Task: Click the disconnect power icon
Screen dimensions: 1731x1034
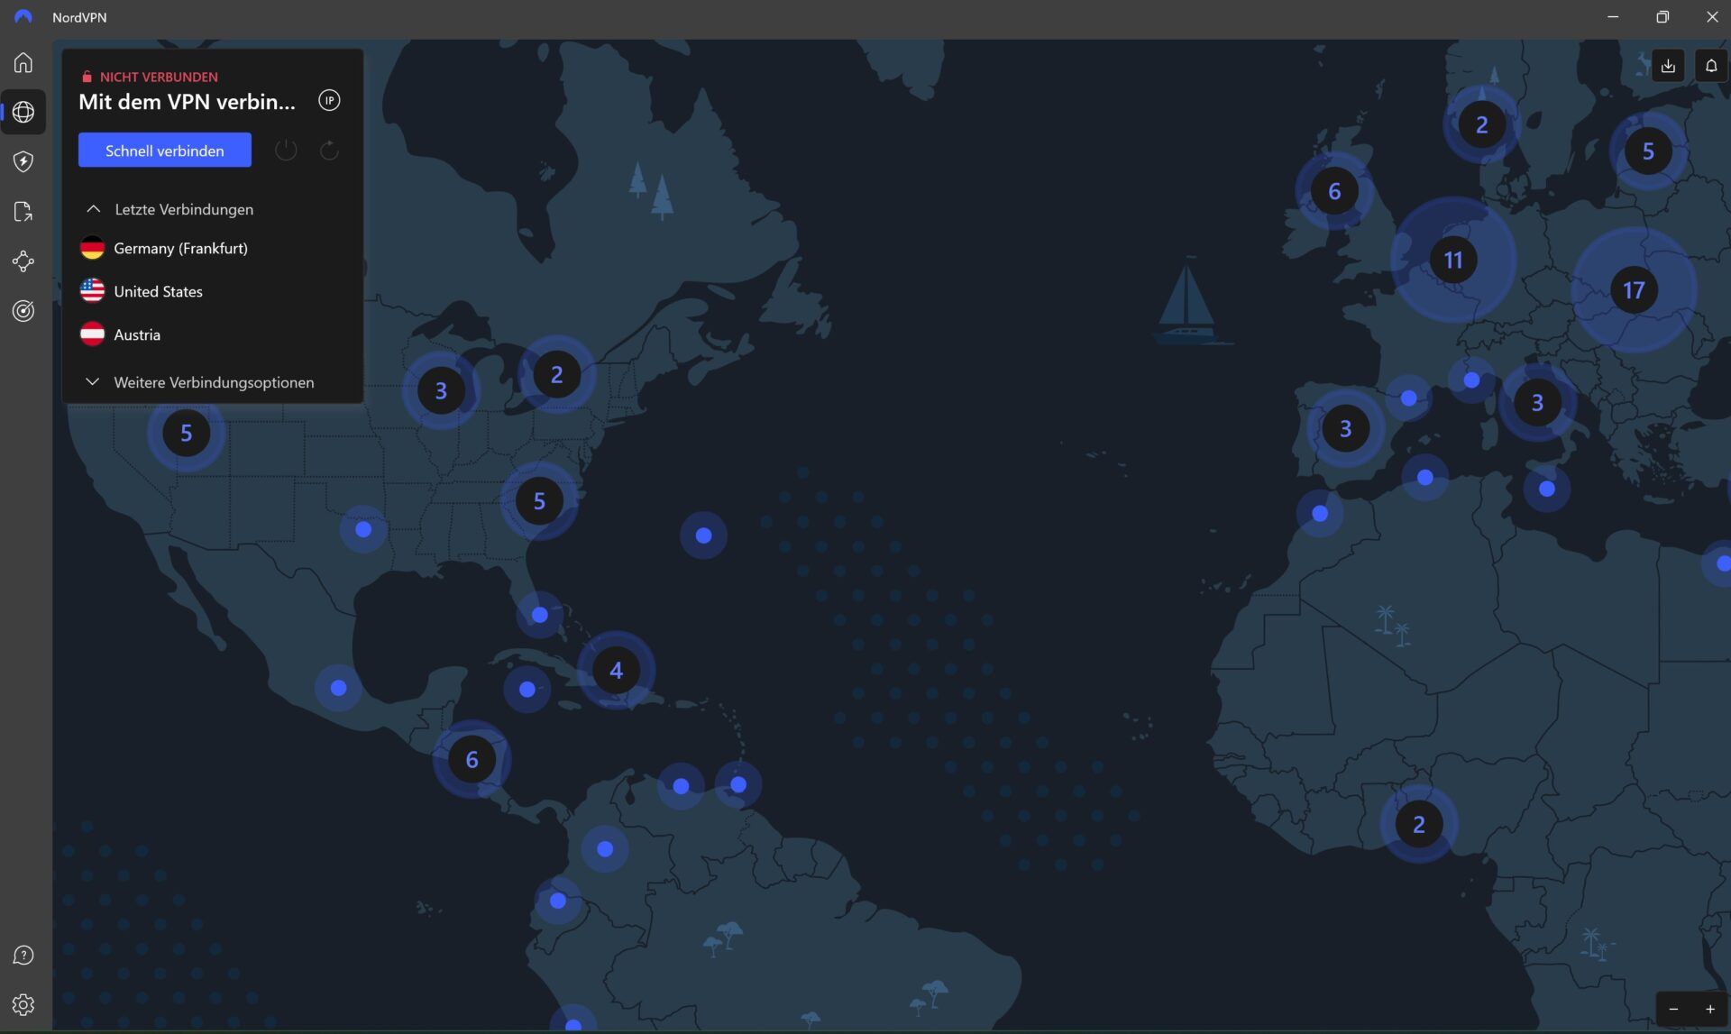Action: coord(286,150)
